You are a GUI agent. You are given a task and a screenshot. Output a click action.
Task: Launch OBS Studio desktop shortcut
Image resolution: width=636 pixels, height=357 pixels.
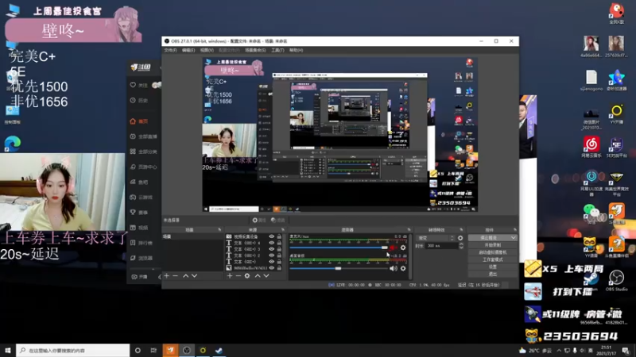point(617,280)
